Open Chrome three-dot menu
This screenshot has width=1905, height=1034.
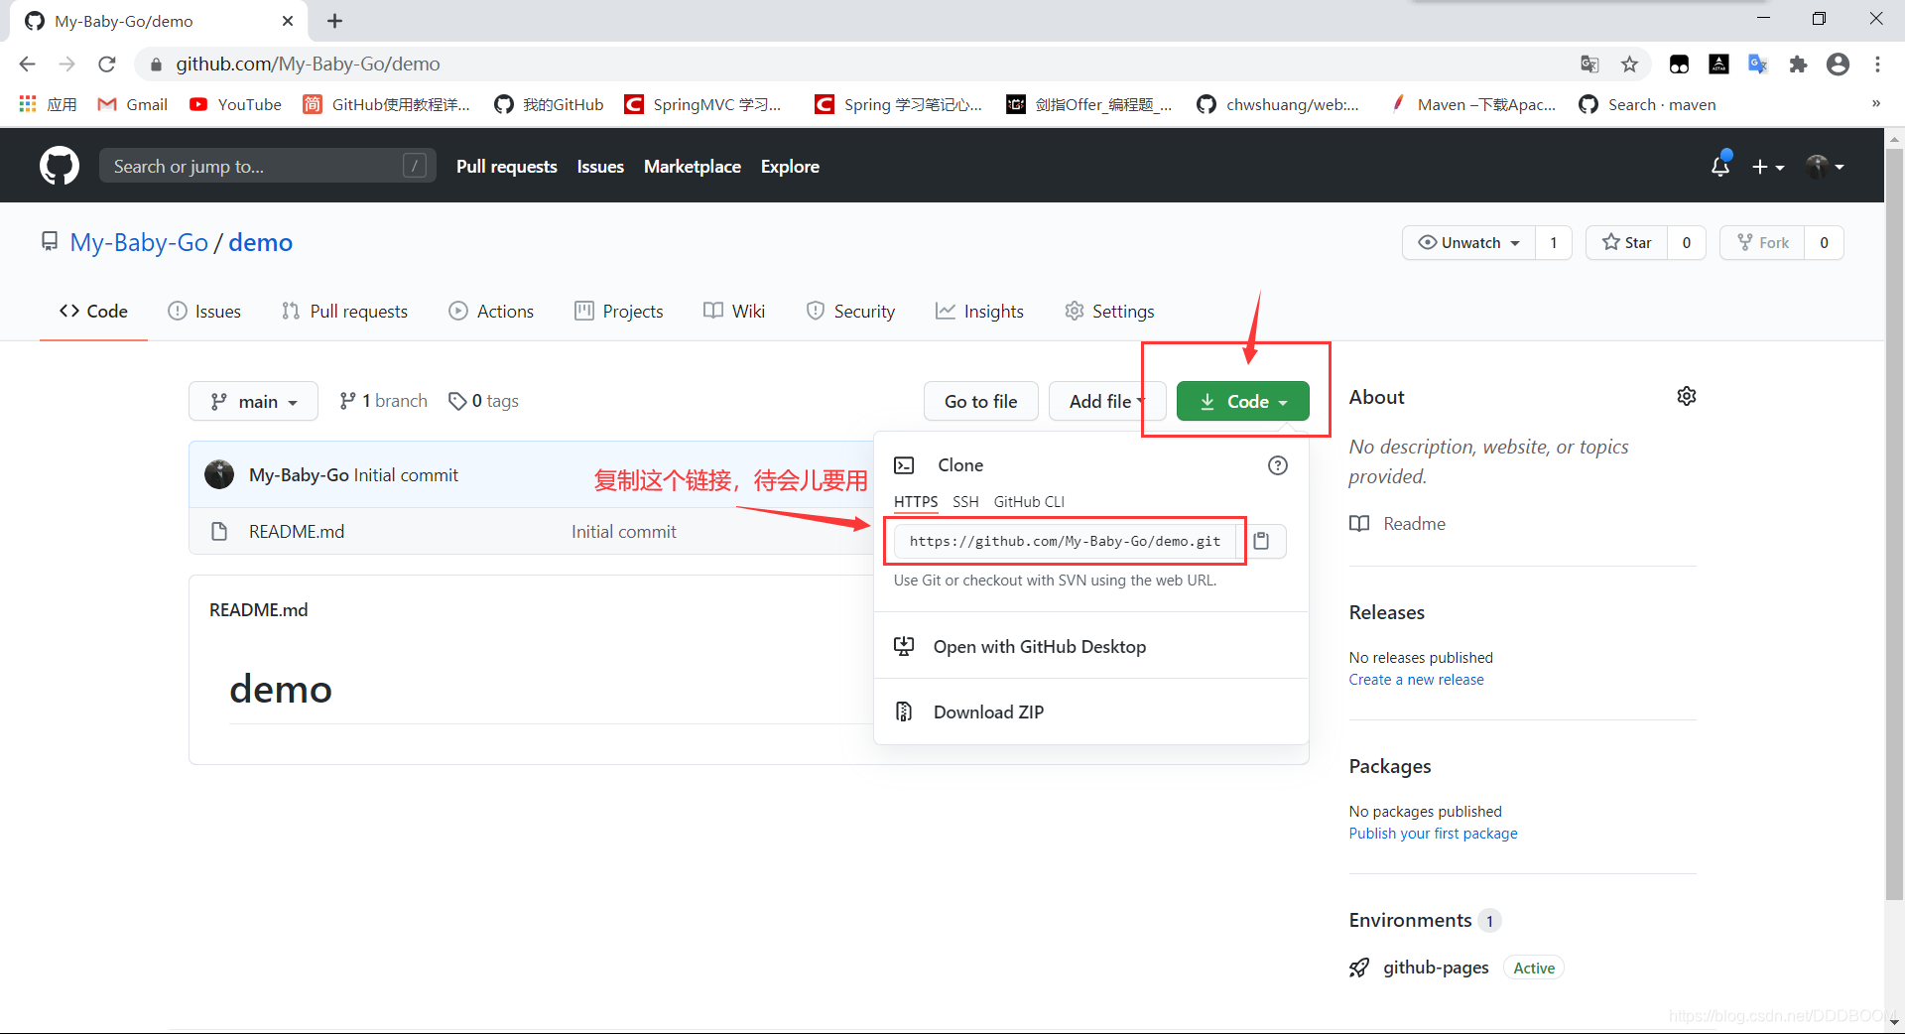(x=1877, y=64)
